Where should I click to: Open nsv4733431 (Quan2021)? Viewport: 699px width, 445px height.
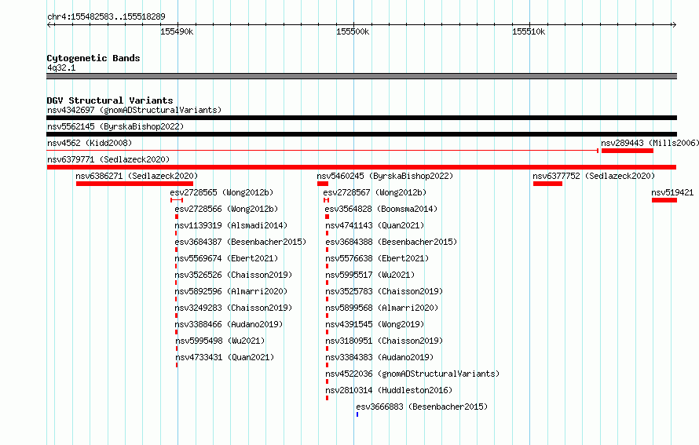225,357
